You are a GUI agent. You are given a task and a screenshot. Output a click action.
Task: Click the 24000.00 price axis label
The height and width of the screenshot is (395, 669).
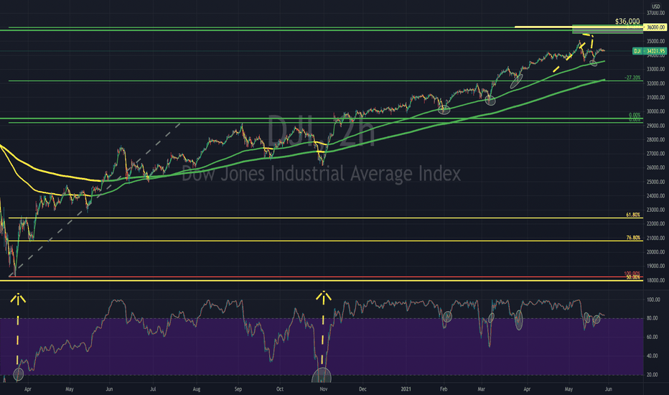pos(656,196)
